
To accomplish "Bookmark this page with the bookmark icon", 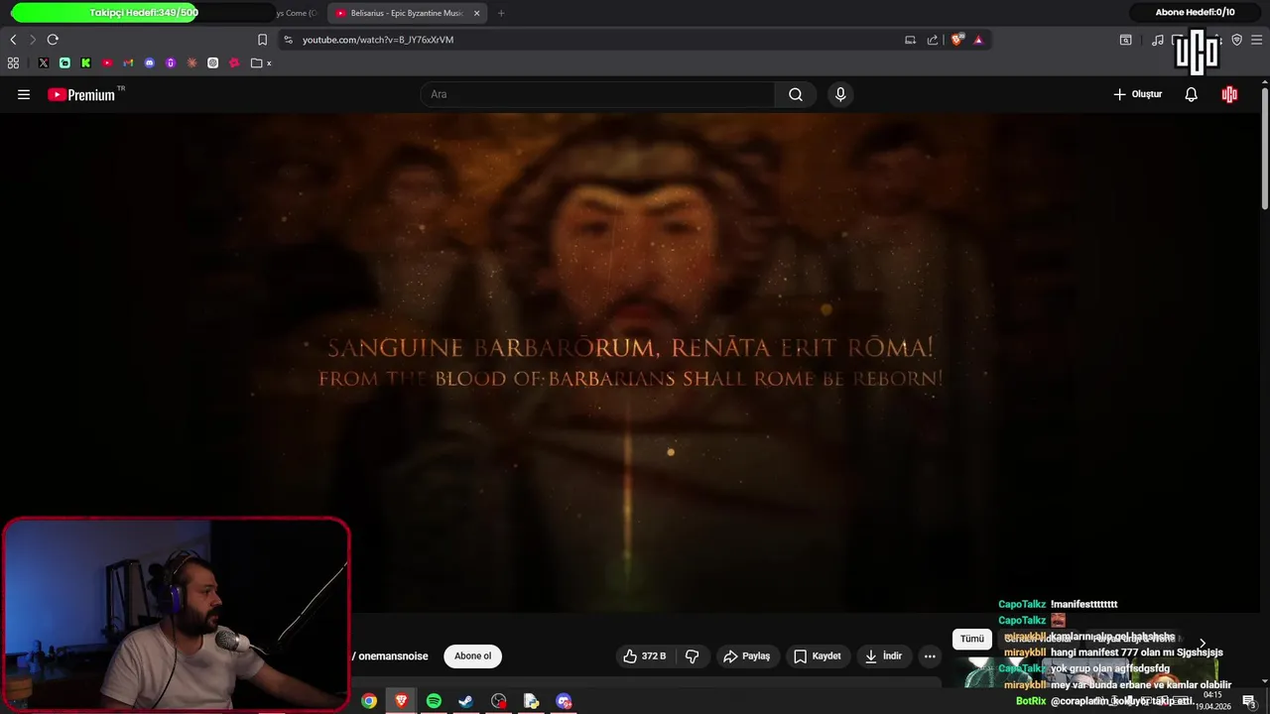I will click(x=262, y=40).
